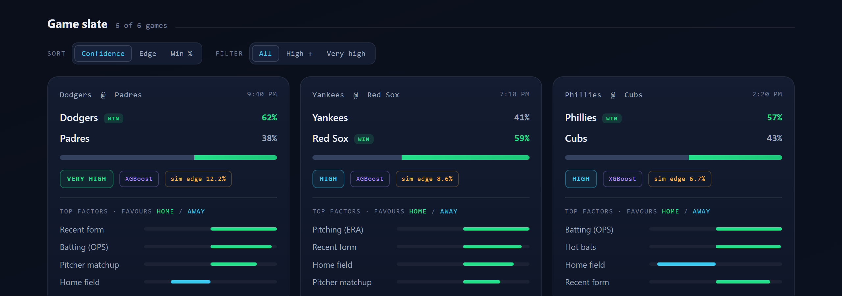Click Yankees vs Red Sox win probability bar
Viewport: 842px width, 296px height.
(421, 158)
